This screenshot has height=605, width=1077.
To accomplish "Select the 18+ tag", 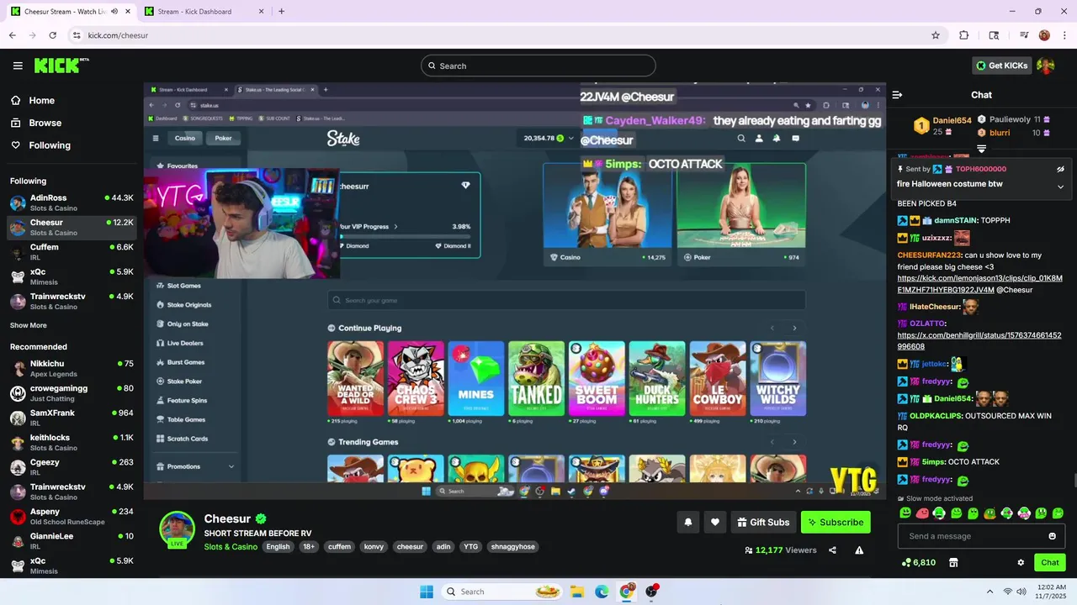I will click(x=309, y=547).
